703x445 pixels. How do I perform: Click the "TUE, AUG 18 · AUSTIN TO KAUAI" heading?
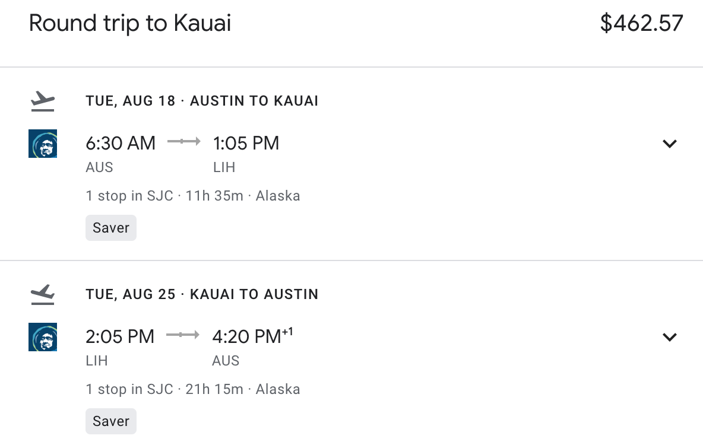click(202, 101)
